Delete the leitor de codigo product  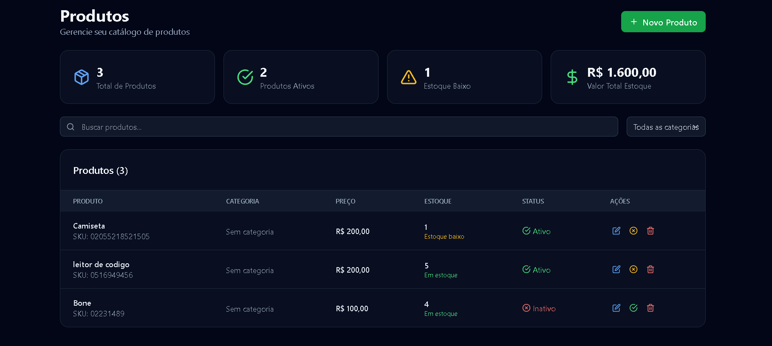coord(650,269)
